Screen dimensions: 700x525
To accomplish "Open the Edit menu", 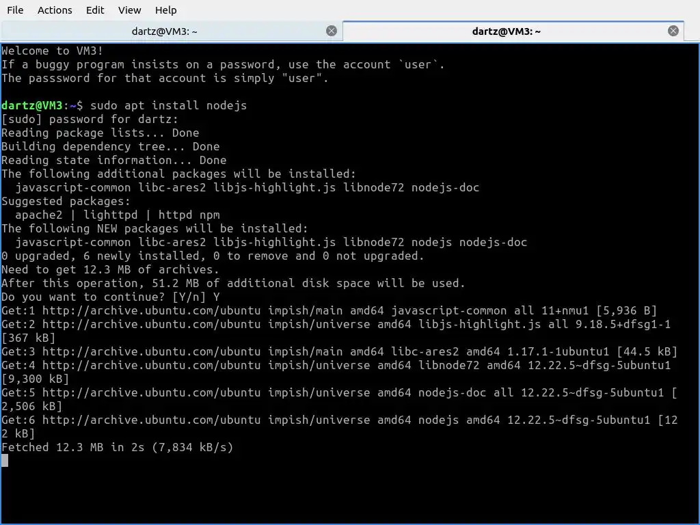I will tap(94, 10).
